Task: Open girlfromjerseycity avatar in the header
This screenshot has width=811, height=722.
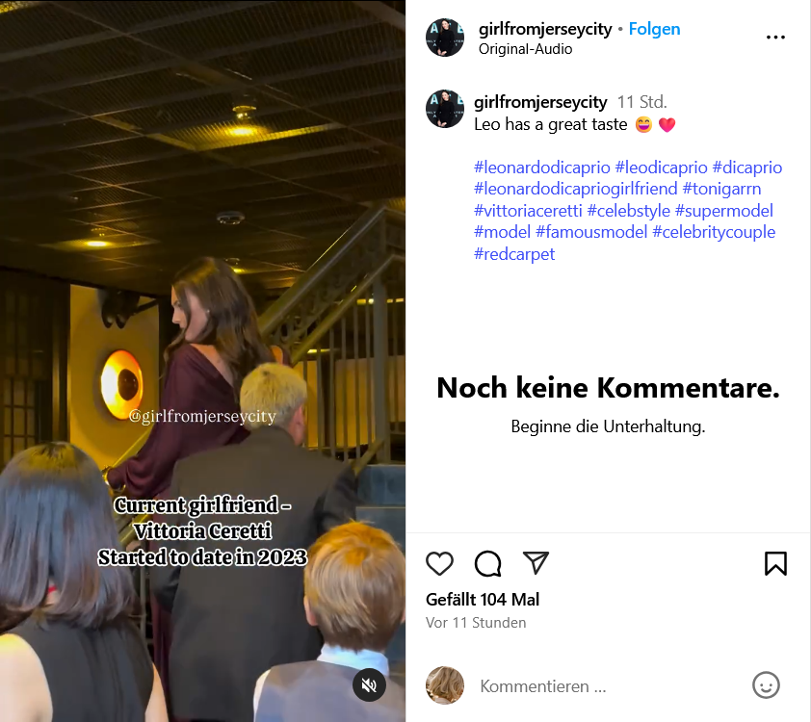Action: coord(445,38)
